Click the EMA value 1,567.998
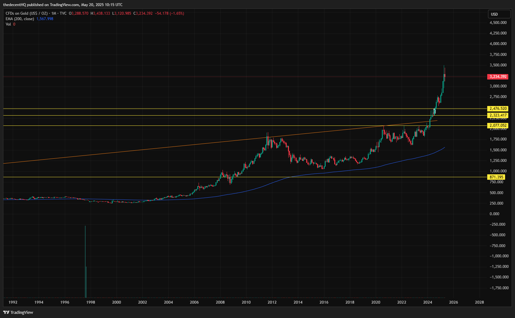 click(x=45, y=19)
